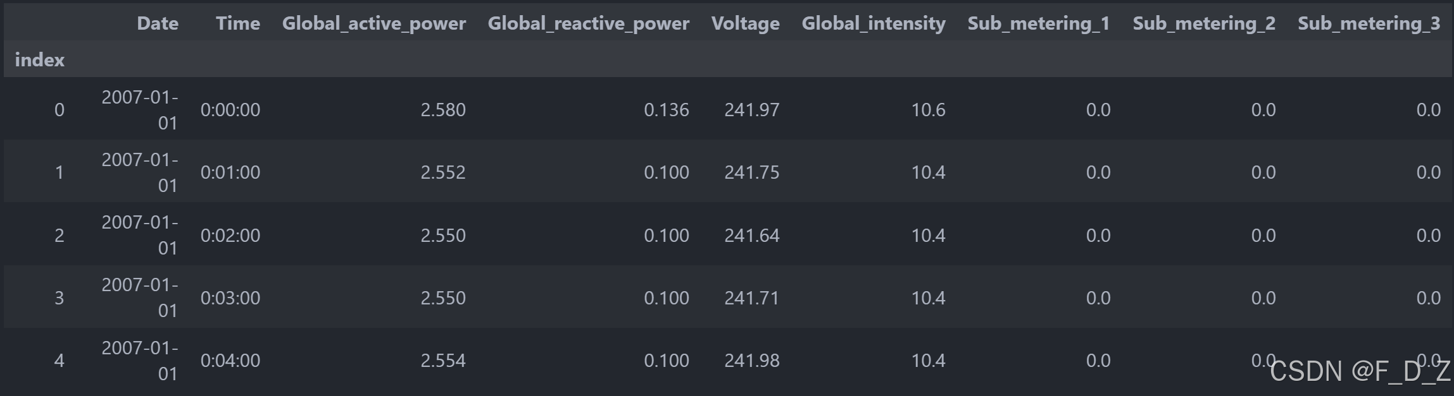Click the Global_intensity value 10.6
The width and height of the screenshot is (1454, 396).
pyautogui.click(x=929, y=110)
